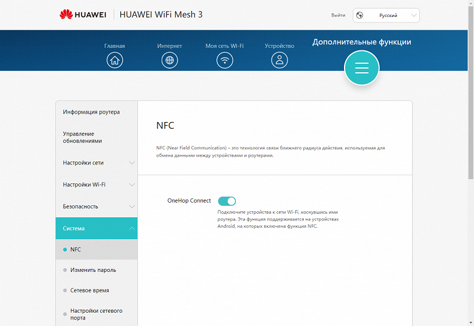Select the Устройство tab label
474x326 pixels.
pos(280,46)
